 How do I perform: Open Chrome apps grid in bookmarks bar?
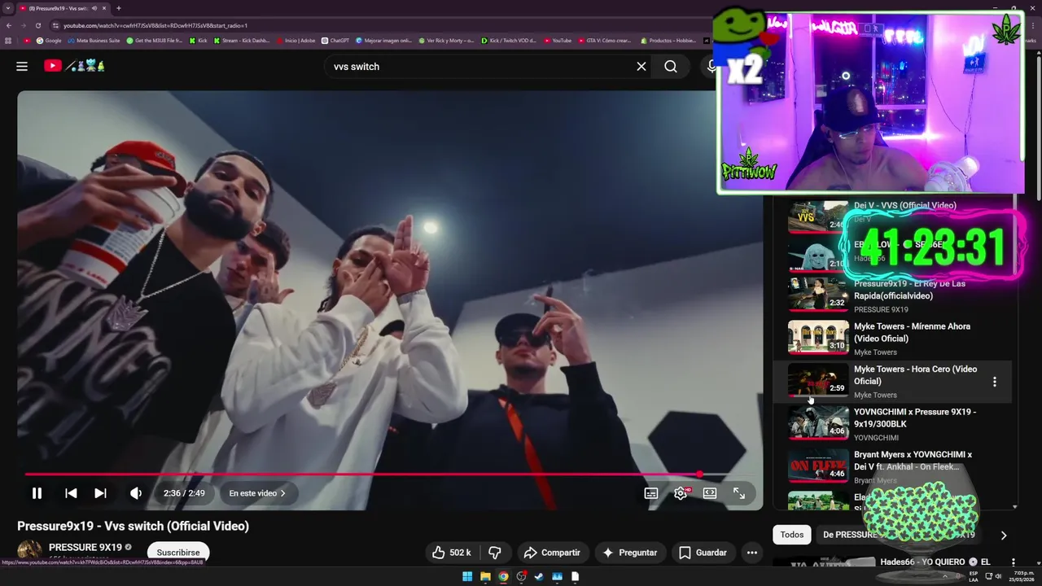[x=9, y=40]
